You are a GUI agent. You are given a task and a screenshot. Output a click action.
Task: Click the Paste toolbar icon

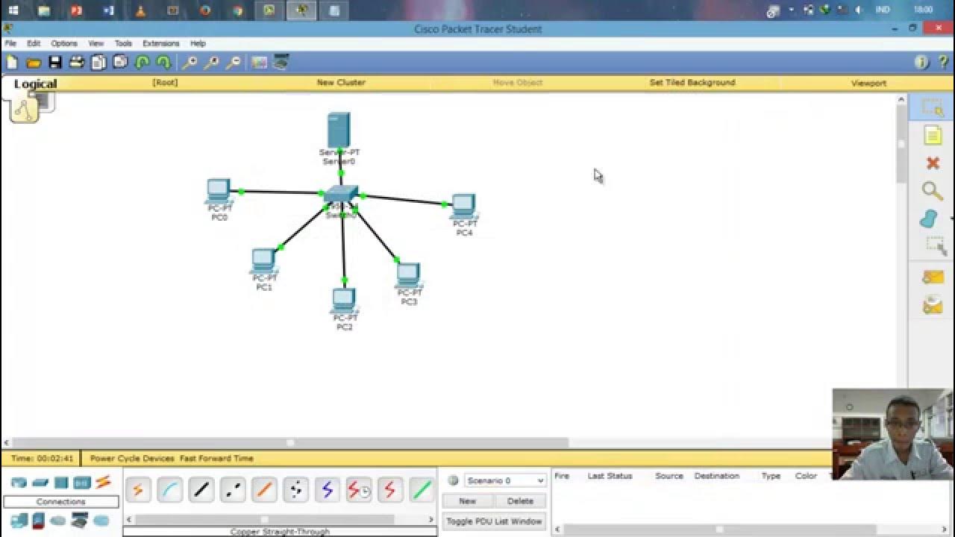[119, 63]
